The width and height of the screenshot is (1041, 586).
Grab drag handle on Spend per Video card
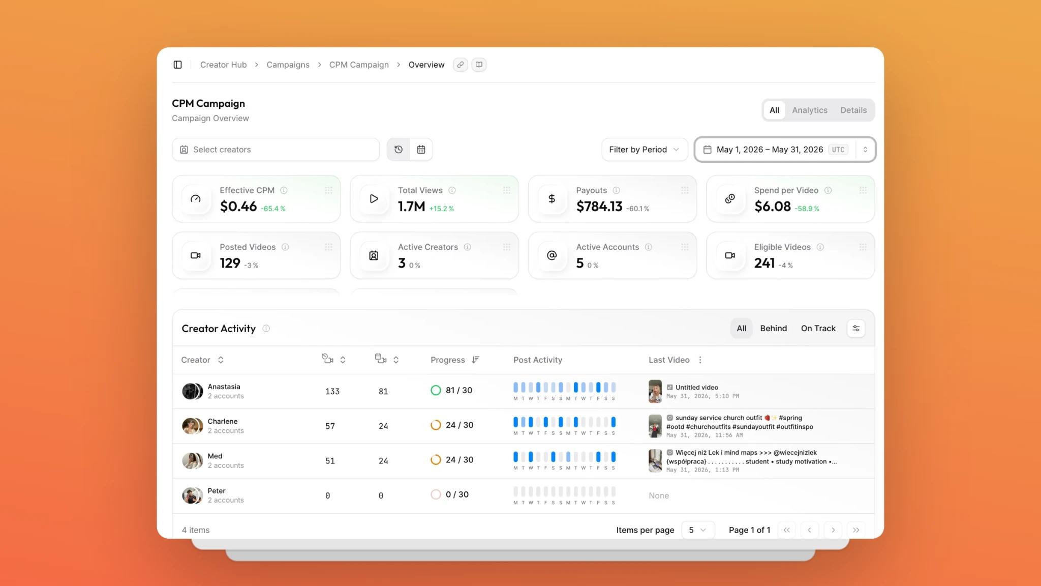point(863,190)
